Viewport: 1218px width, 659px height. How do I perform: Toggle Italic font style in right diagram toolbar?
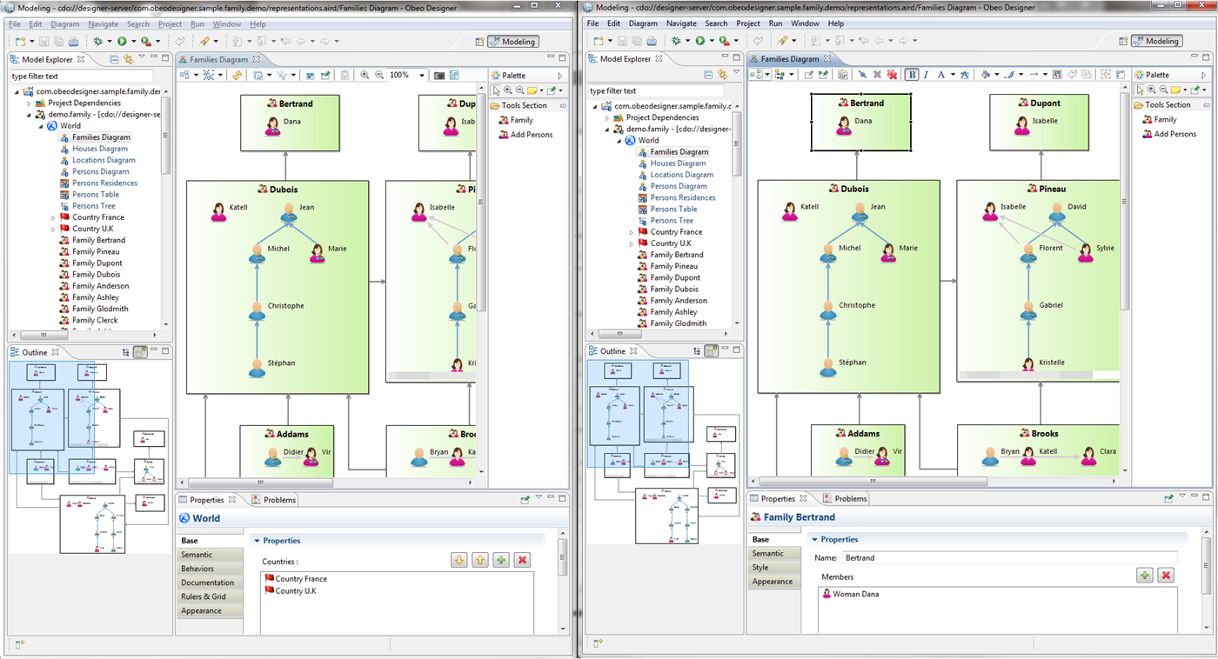pyautogui.click(x=926, y=75)
